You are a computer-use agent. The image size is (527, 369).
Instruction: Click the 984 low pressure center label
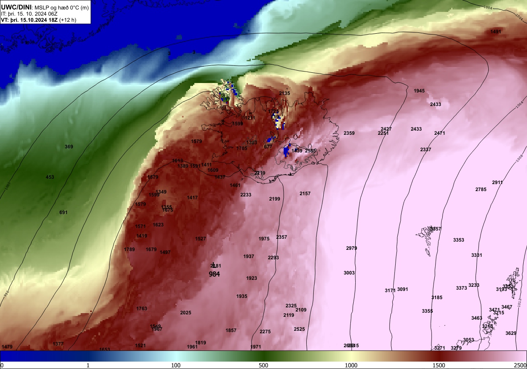pyautogui.click(x=214, y=274)
